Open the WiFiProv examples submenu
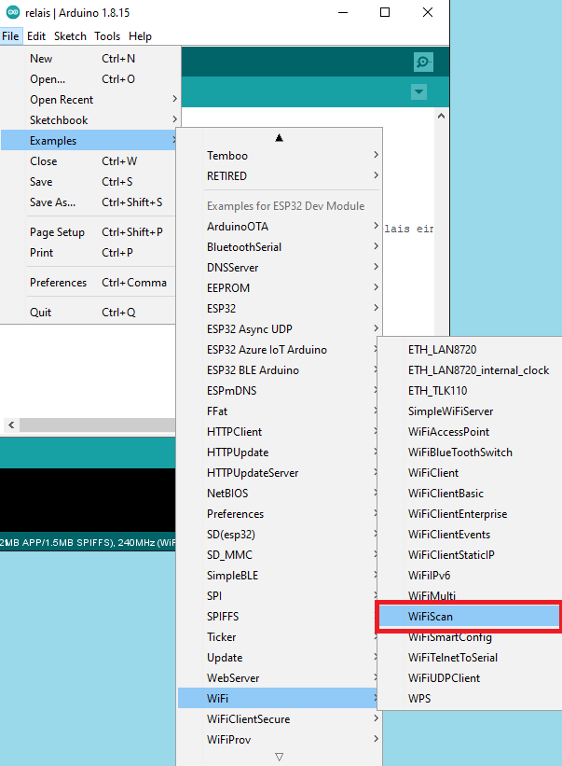562x766 pixels. point(279,740)
